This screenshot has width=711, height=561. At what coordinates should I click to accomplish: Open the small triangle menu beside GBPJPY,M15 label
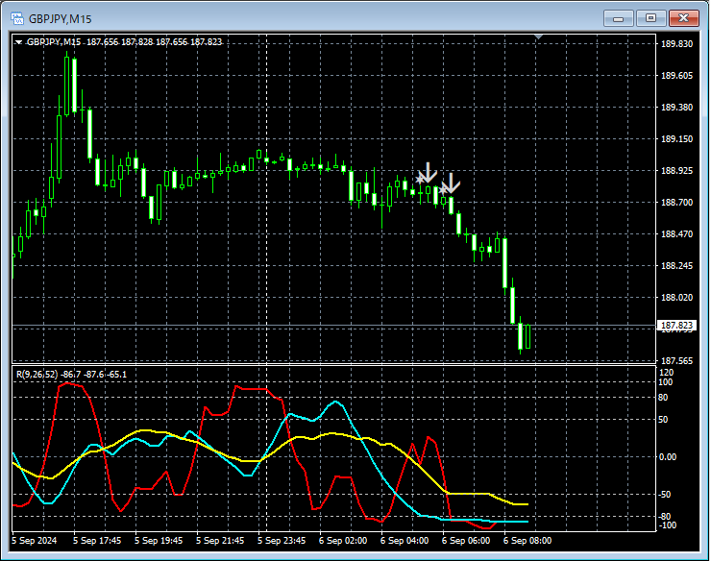pyautogui.click(x=18, y=42)
